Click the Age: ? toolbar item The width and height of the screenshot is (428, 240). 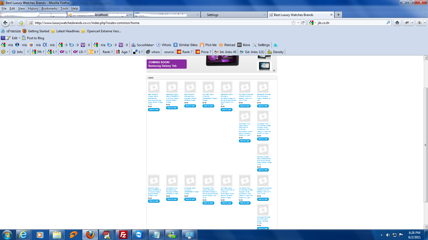tap(123, 52)
